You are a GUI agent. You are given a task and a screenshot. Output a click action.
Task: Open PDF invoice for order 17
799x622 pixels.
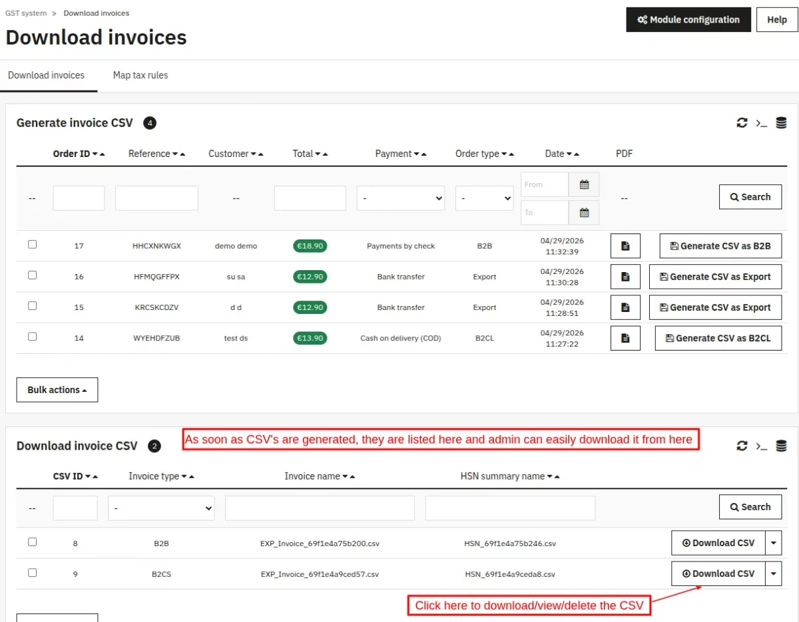pos(625,246)
